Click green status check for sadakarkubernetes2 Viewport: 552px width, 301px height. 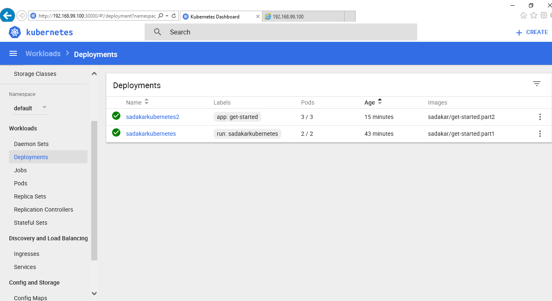coord(116,116)
